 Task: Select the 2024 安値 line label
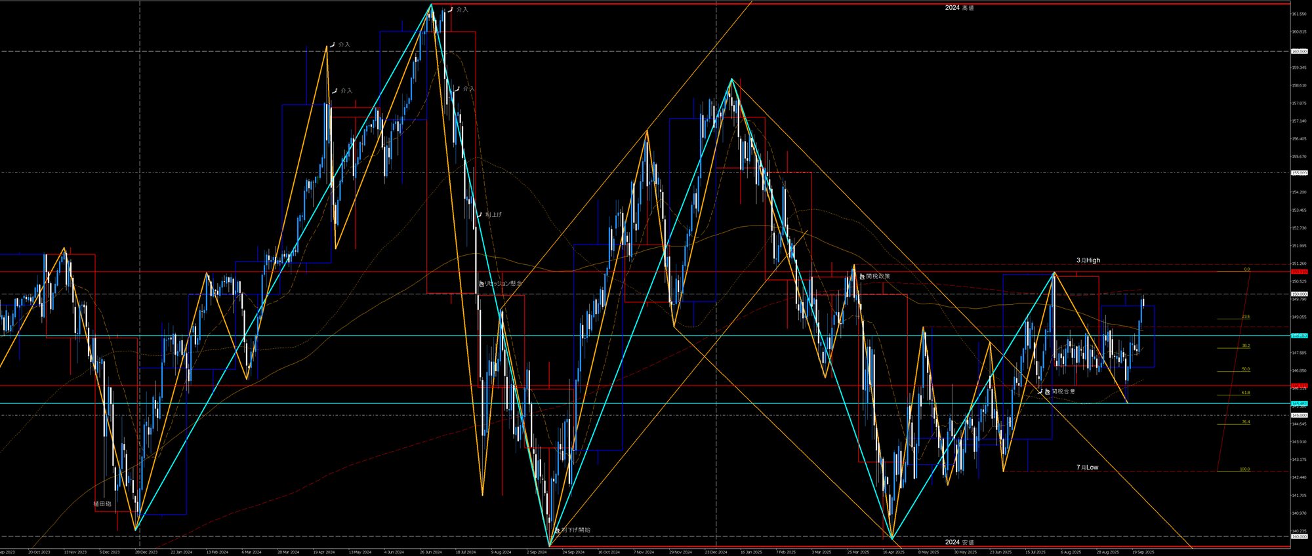coord(959,542)
